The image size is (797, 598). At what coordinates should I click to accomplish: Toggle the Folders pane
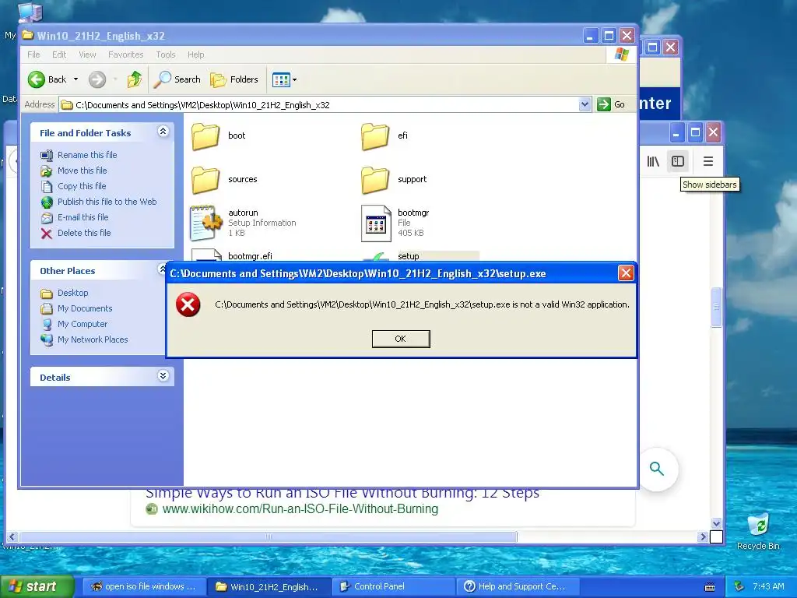[234, 79]
